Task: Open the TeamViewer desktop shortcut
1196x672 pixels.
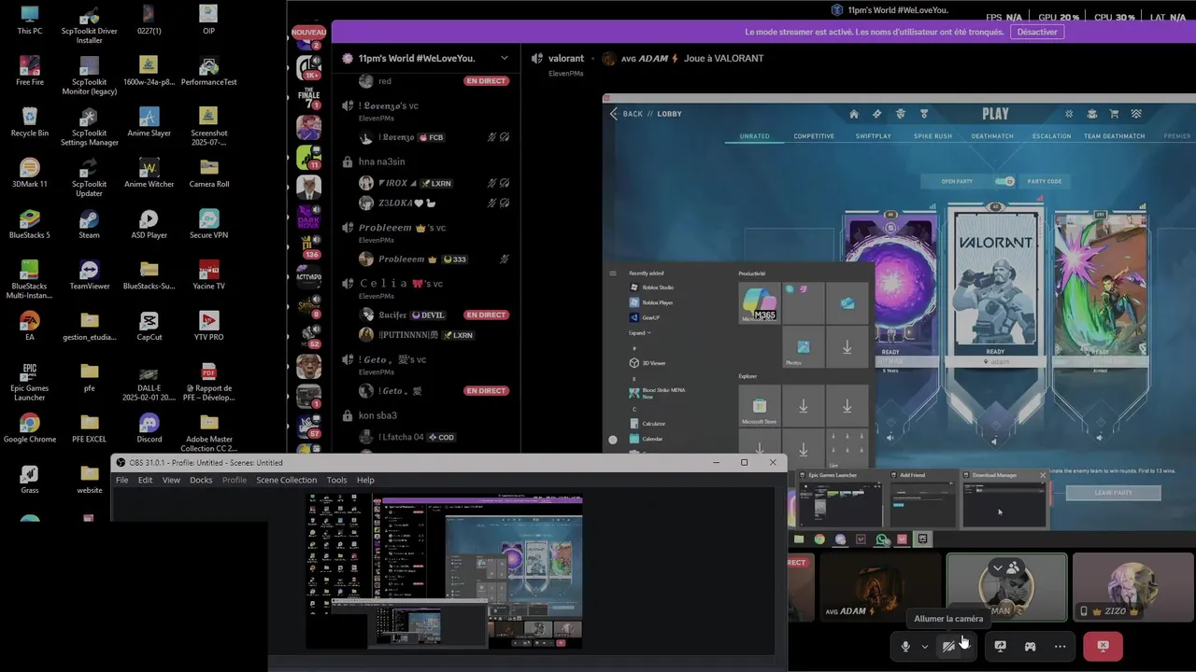Action: [x=89, y=274]
